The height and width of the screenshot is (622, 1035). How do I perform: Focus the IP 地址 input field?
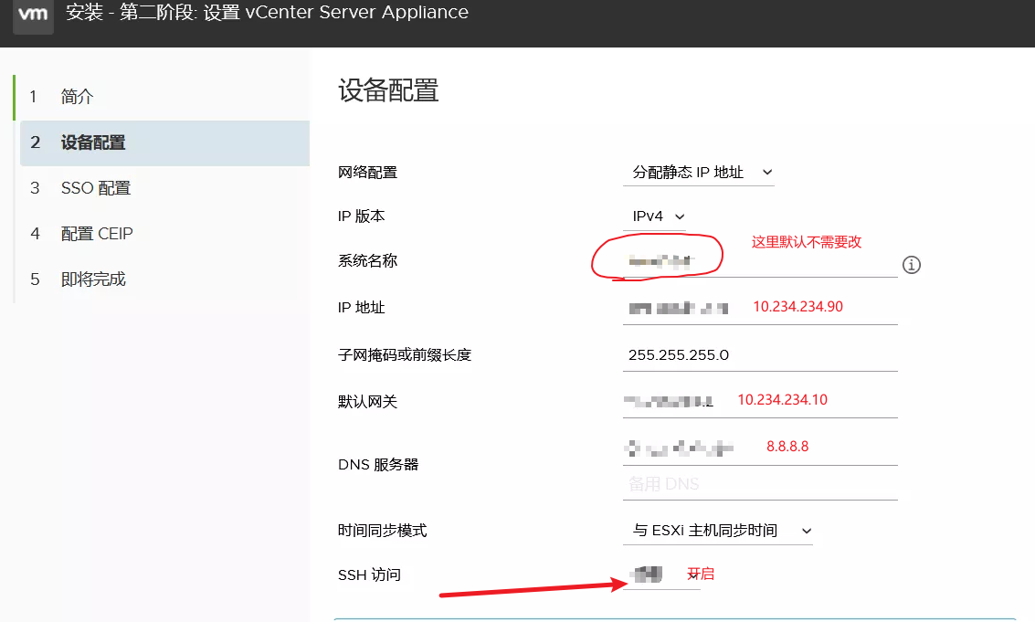pyautogui.click(x=758, y=309)
